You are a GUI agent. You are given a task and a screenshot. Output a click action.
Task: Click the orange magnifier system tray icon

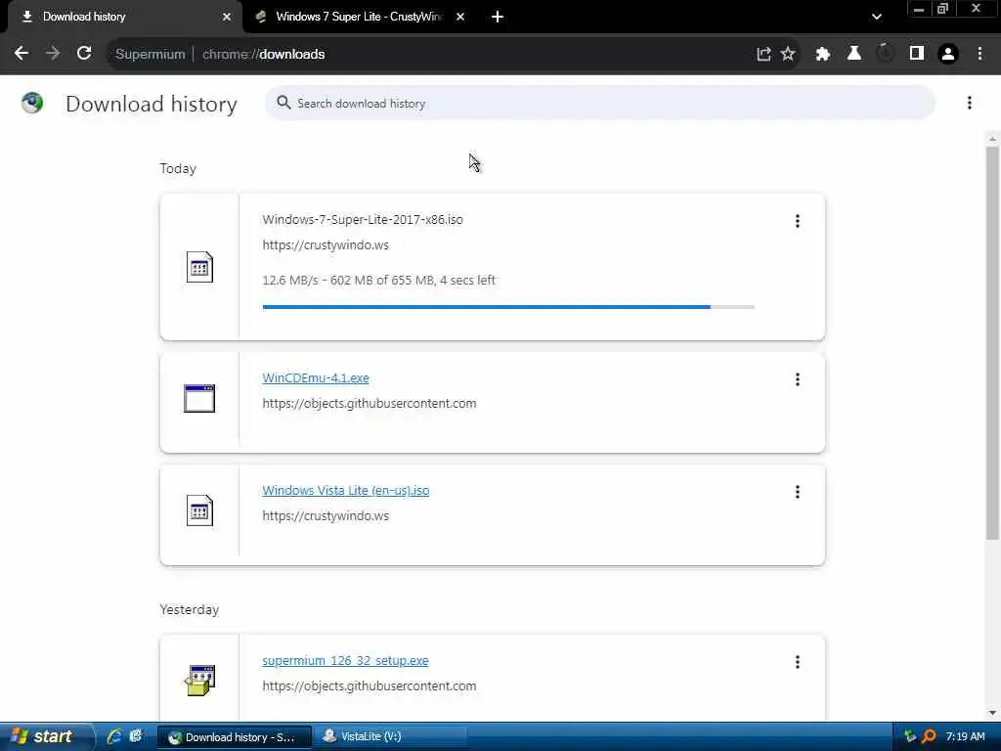point(929,736)
